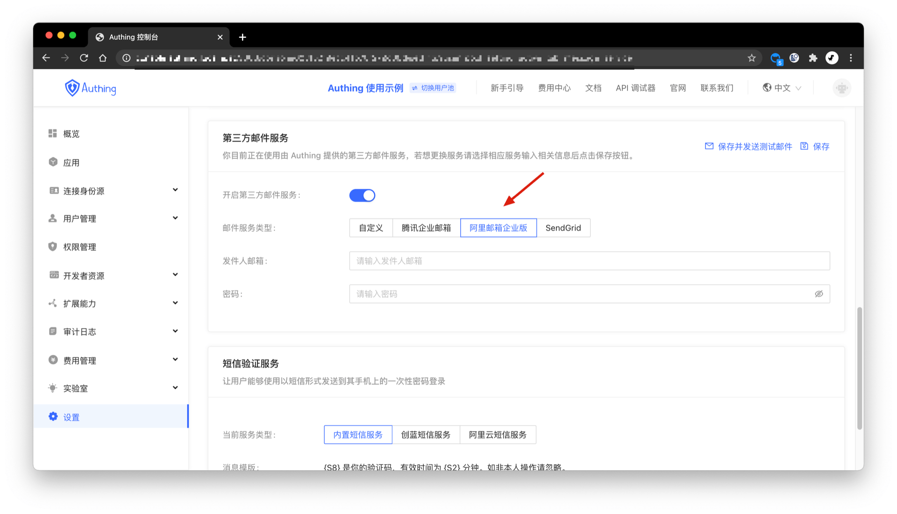Open the browser extensions puzzle icon
The height and width of the screenshot is (514, 897).
(x=813, y=58)
